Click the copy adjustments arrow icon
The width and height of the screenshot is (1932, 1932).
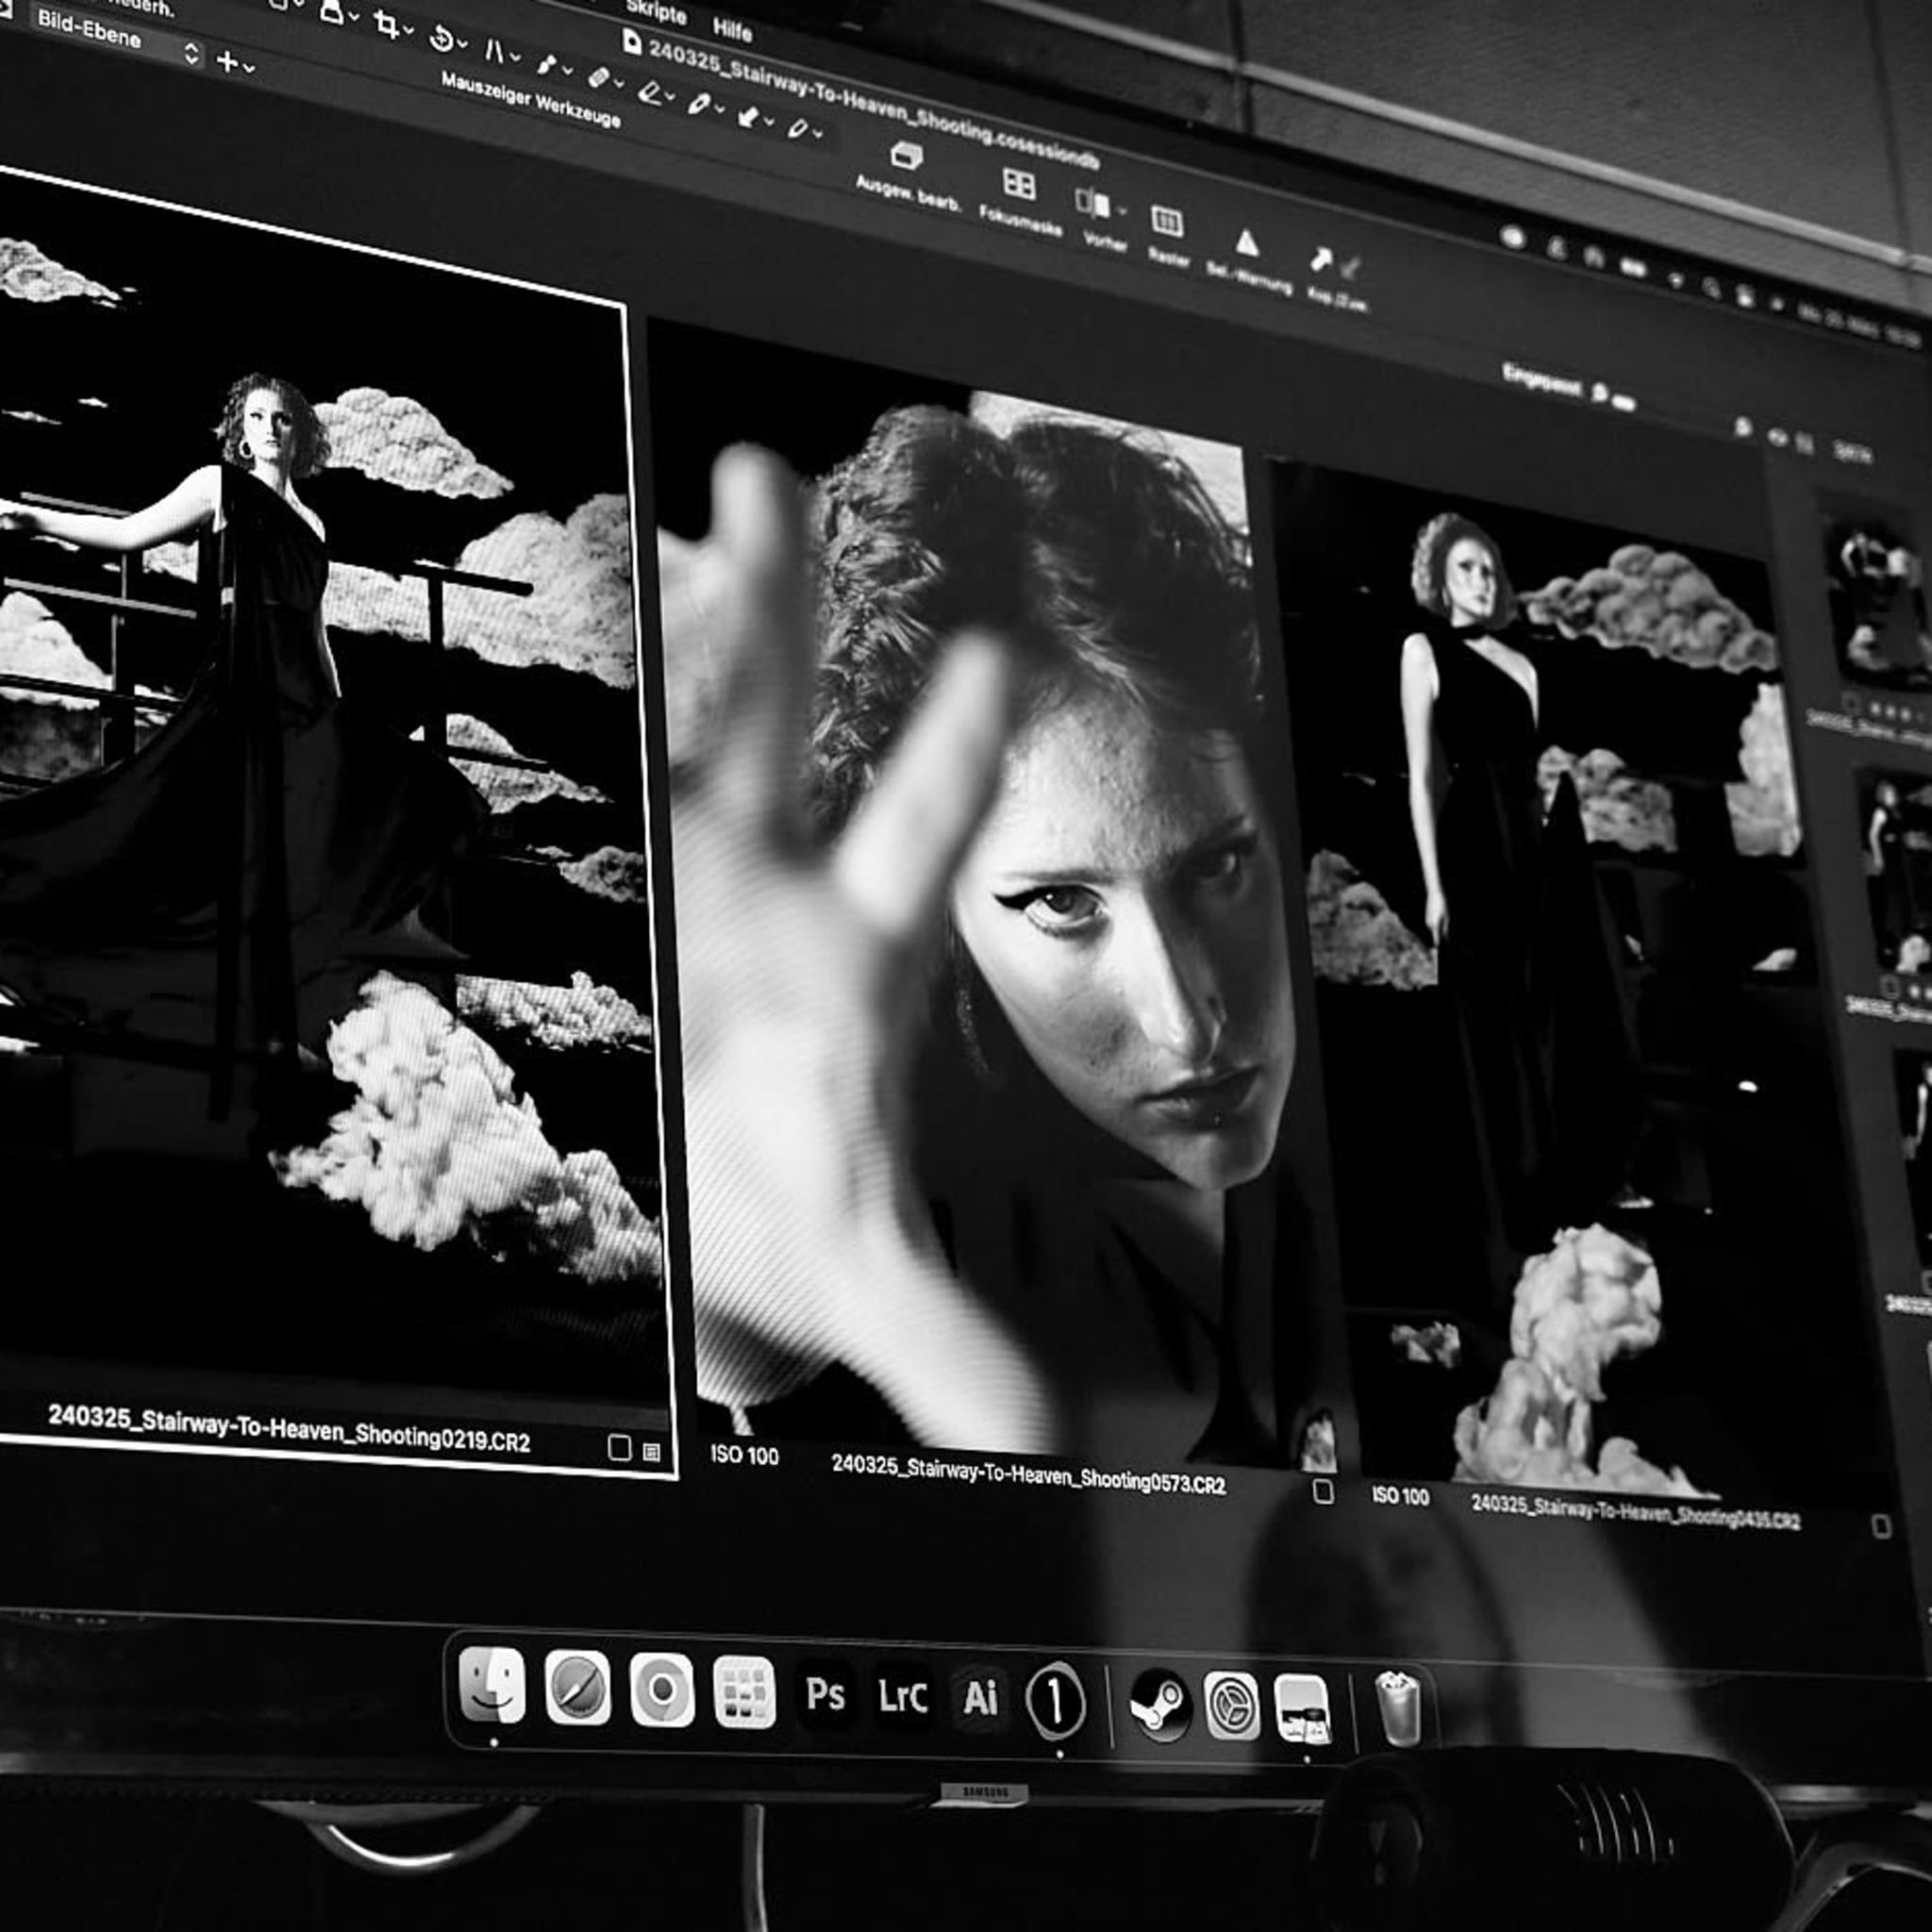1320,260
